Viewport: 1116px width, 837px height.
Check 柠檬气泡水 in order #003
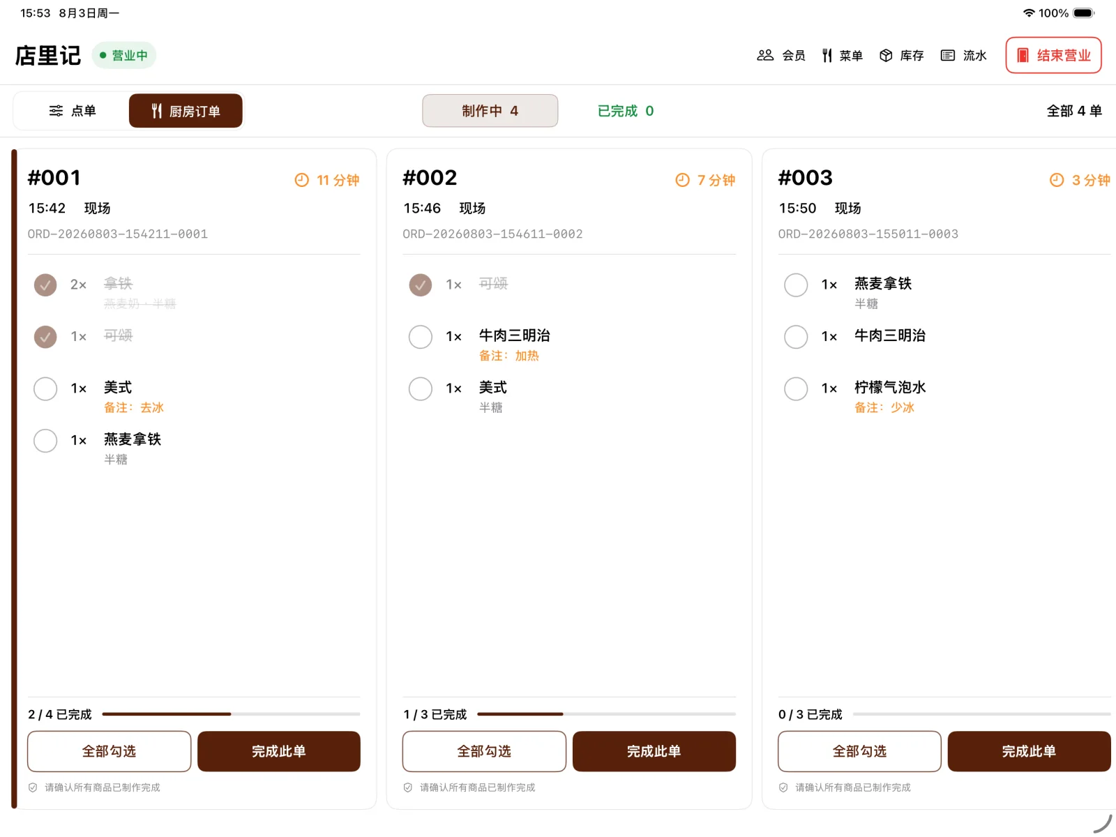pos(796,389)
